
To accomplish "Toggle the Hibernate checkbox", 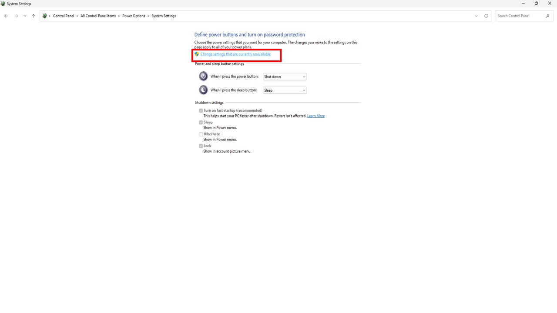I will 201,134.
